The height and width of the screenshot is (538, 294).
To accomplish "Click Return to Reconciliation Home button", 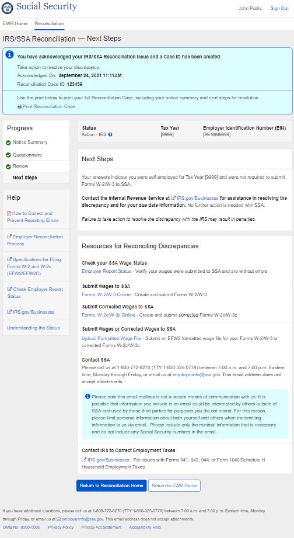I will point(111,485).
